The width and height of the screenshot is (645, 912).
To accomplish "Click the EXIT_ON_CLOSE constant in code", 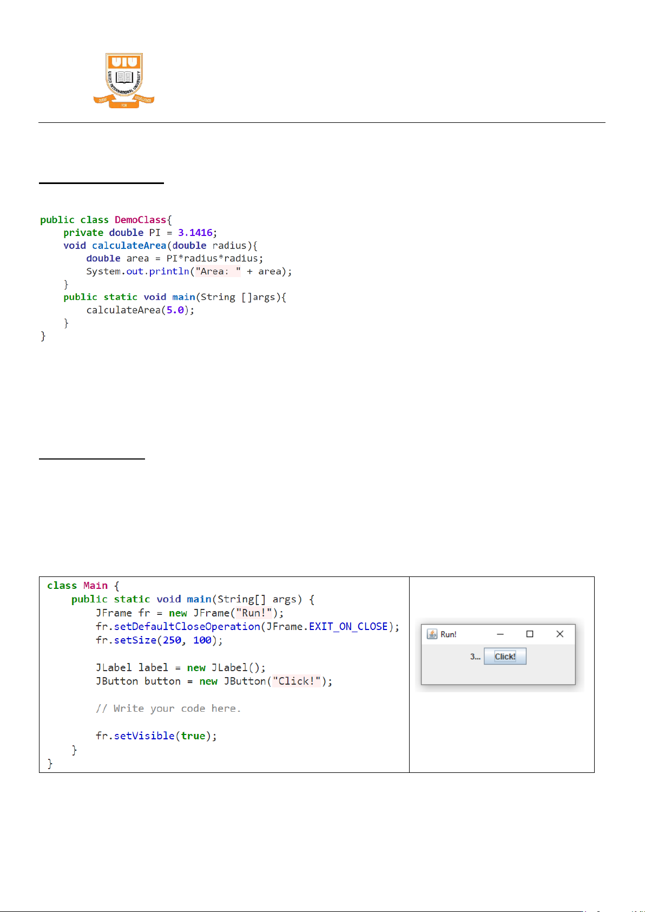I will [x=348, y=626].
